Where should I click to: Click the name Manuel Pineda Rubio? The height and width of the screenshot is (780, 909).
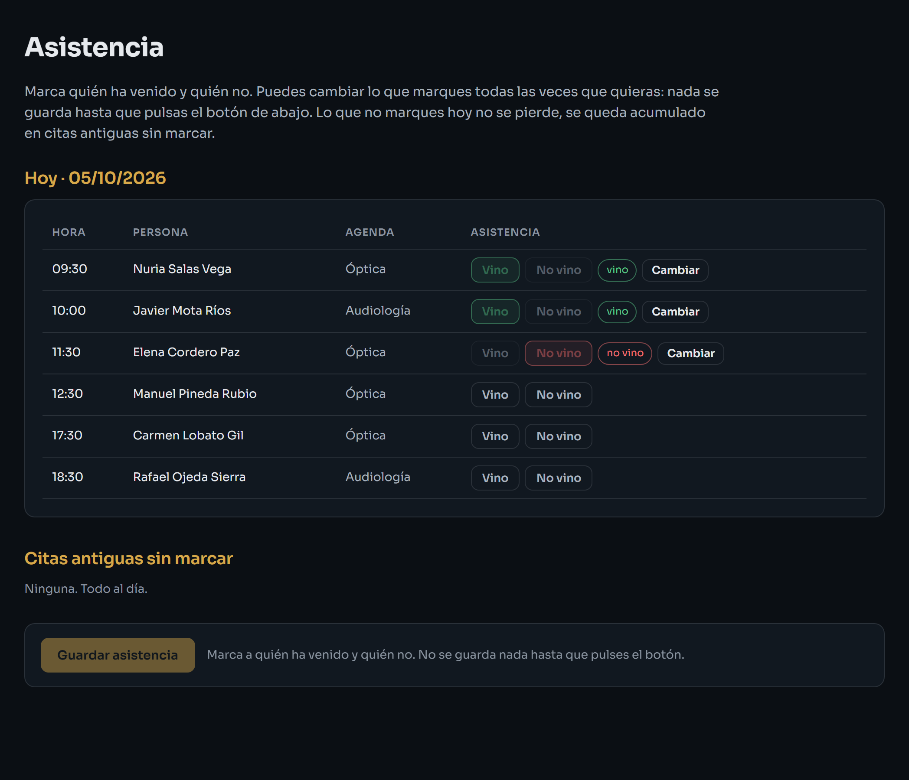pos(194,394)
